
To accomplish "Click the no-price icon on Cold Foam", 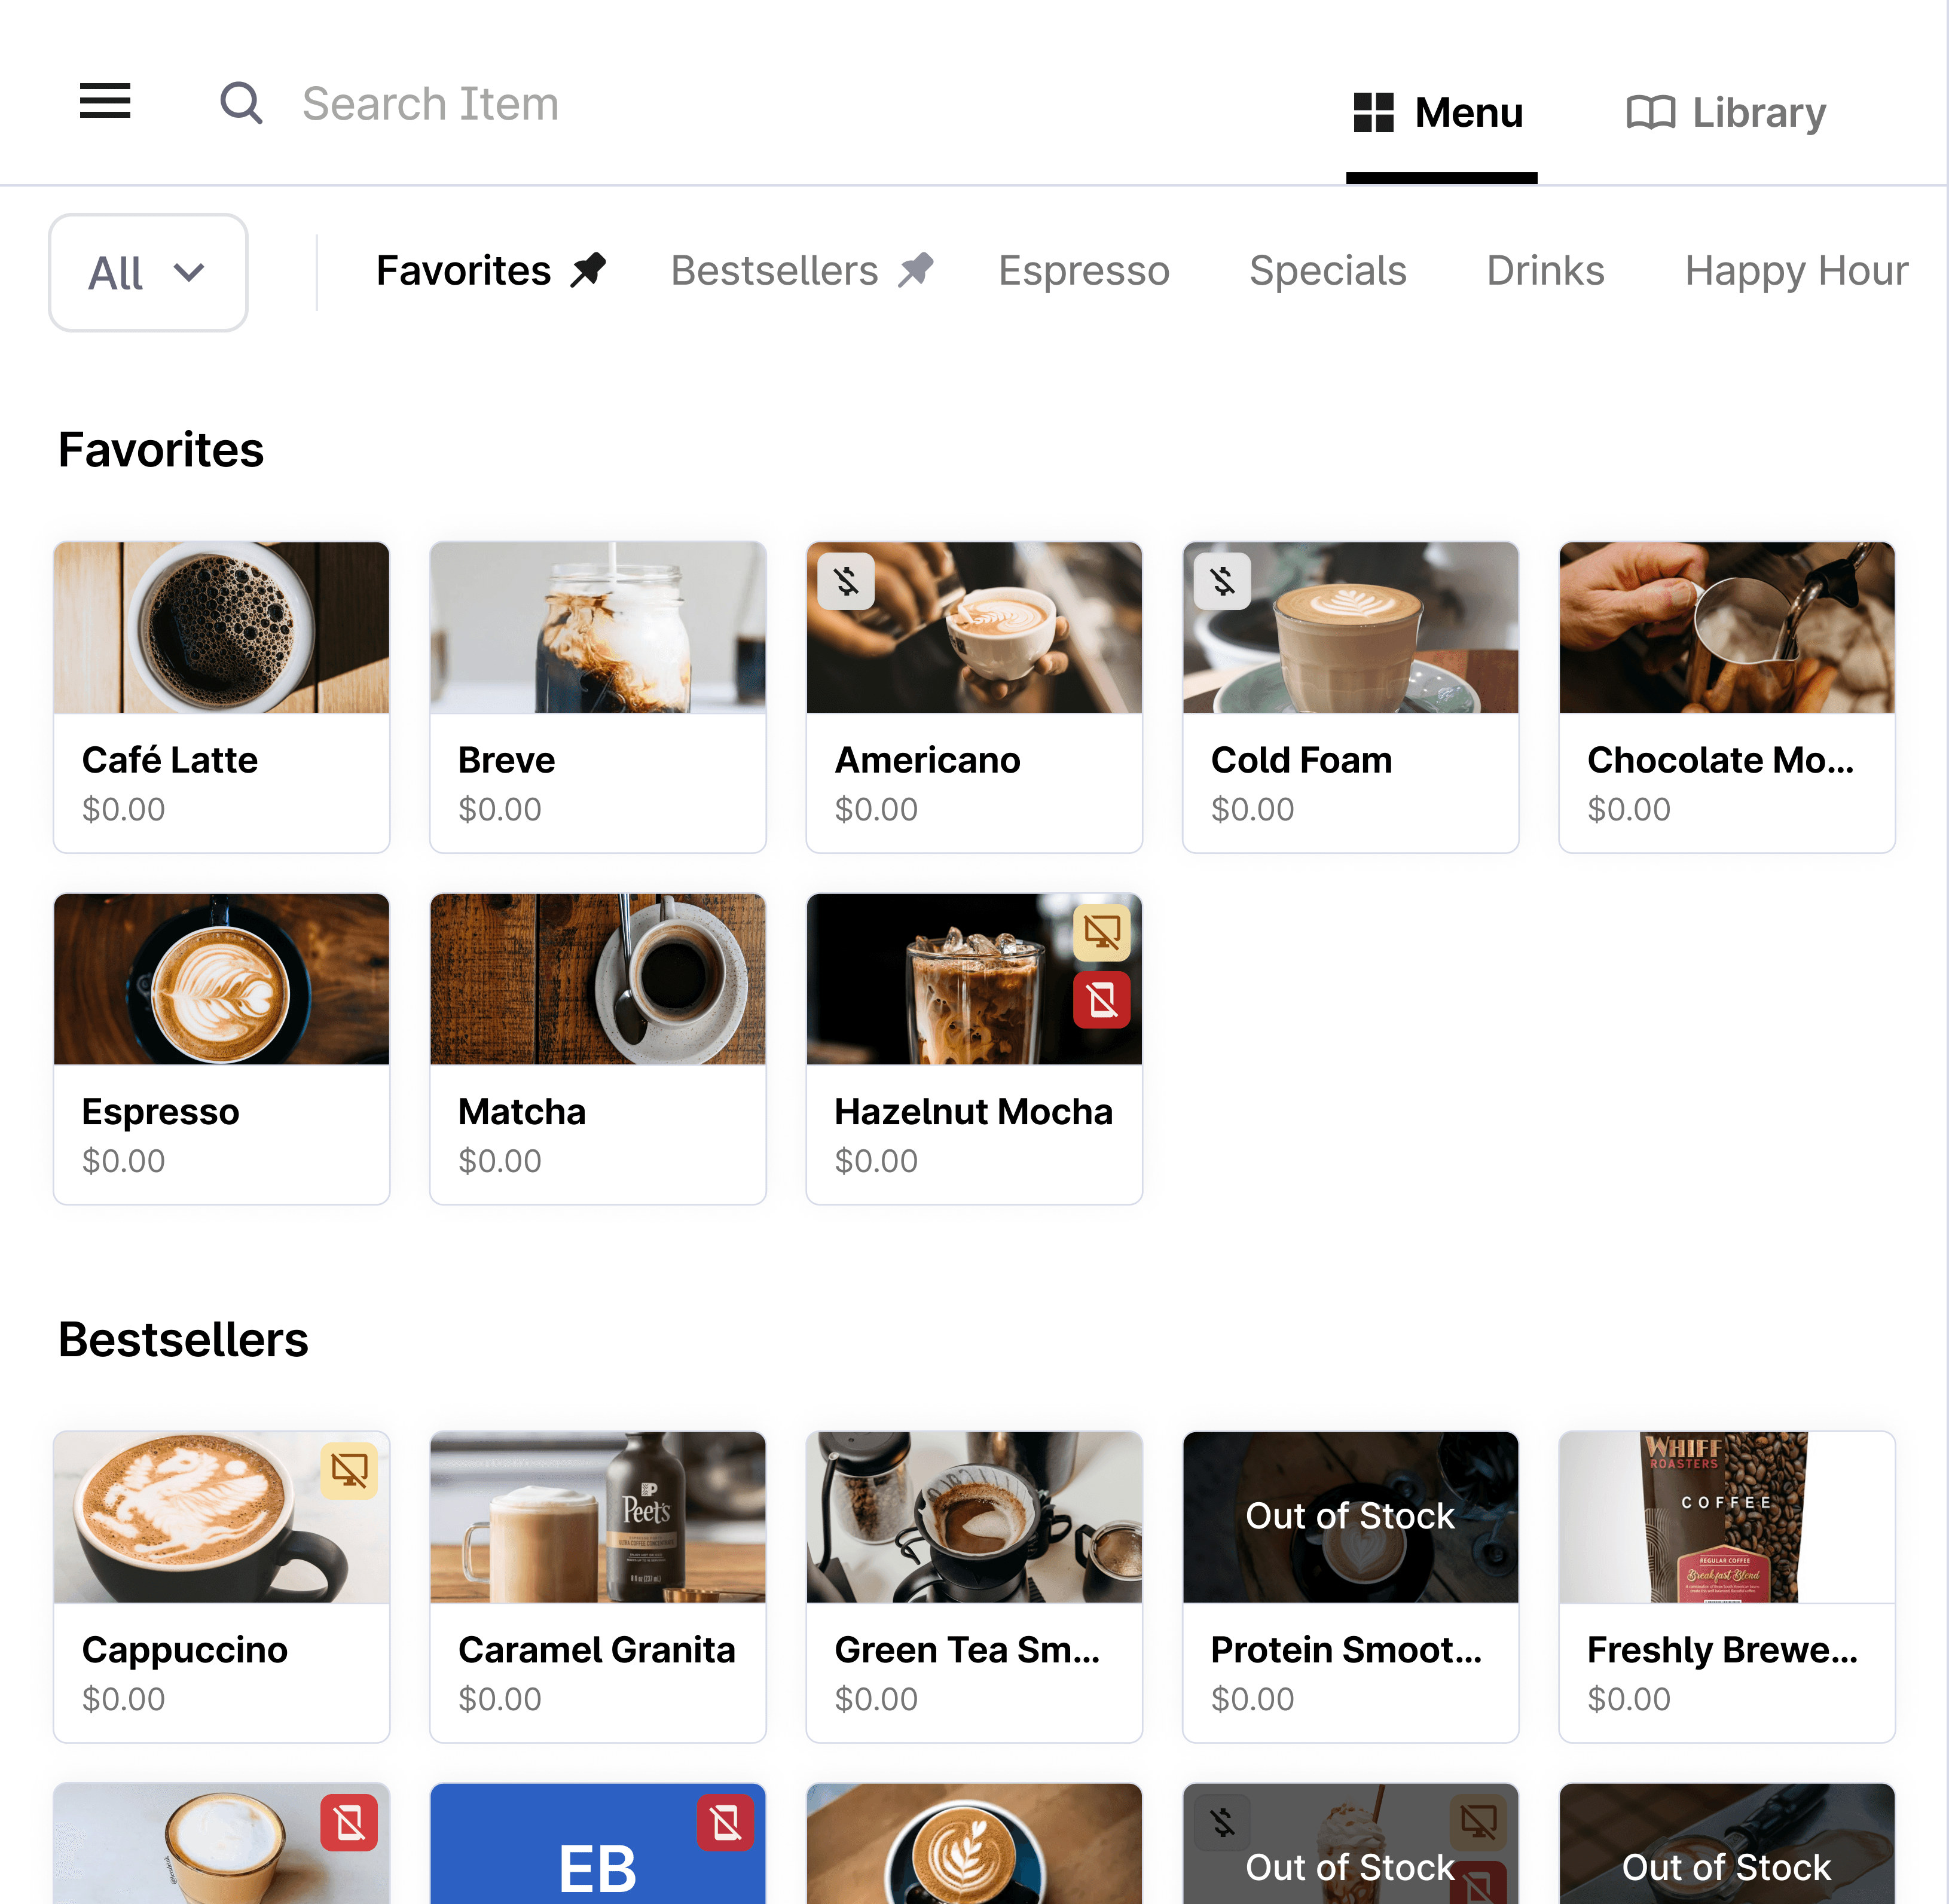I will 1222,581.
